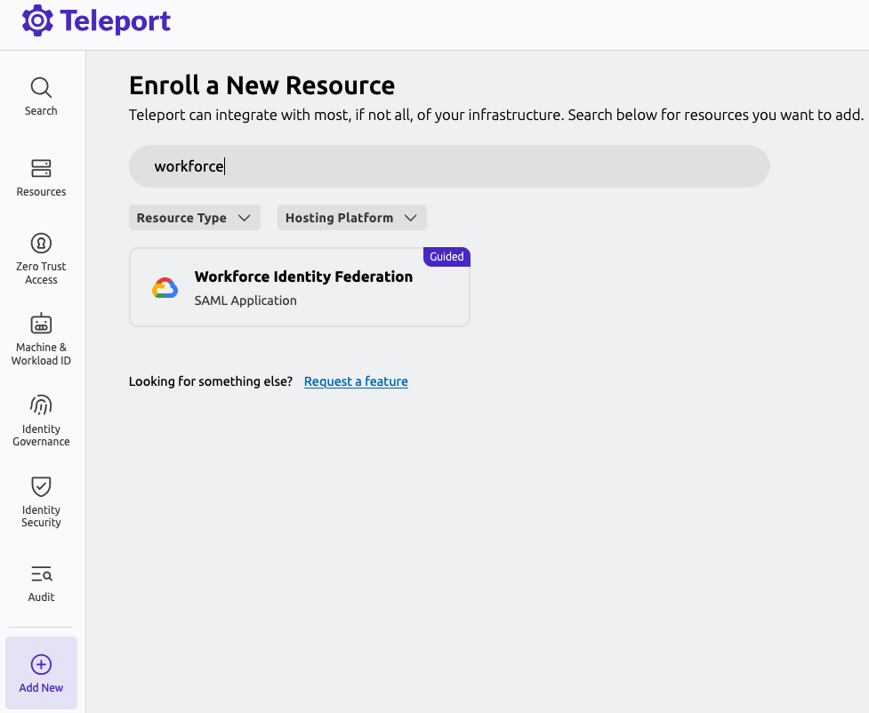This screenshot has width=869, height=713.
Task: Click the Audit sidebar icon
Action: pos(41,574)
